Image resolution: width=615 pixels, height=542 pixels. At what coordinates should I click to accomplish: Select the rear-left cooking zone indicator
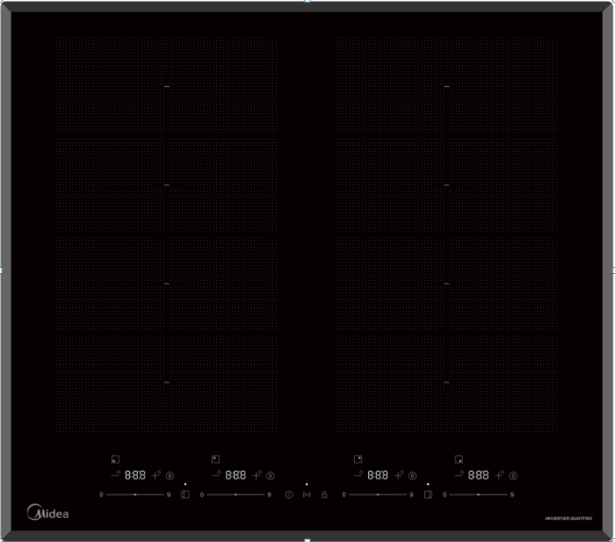coord(215,459)
